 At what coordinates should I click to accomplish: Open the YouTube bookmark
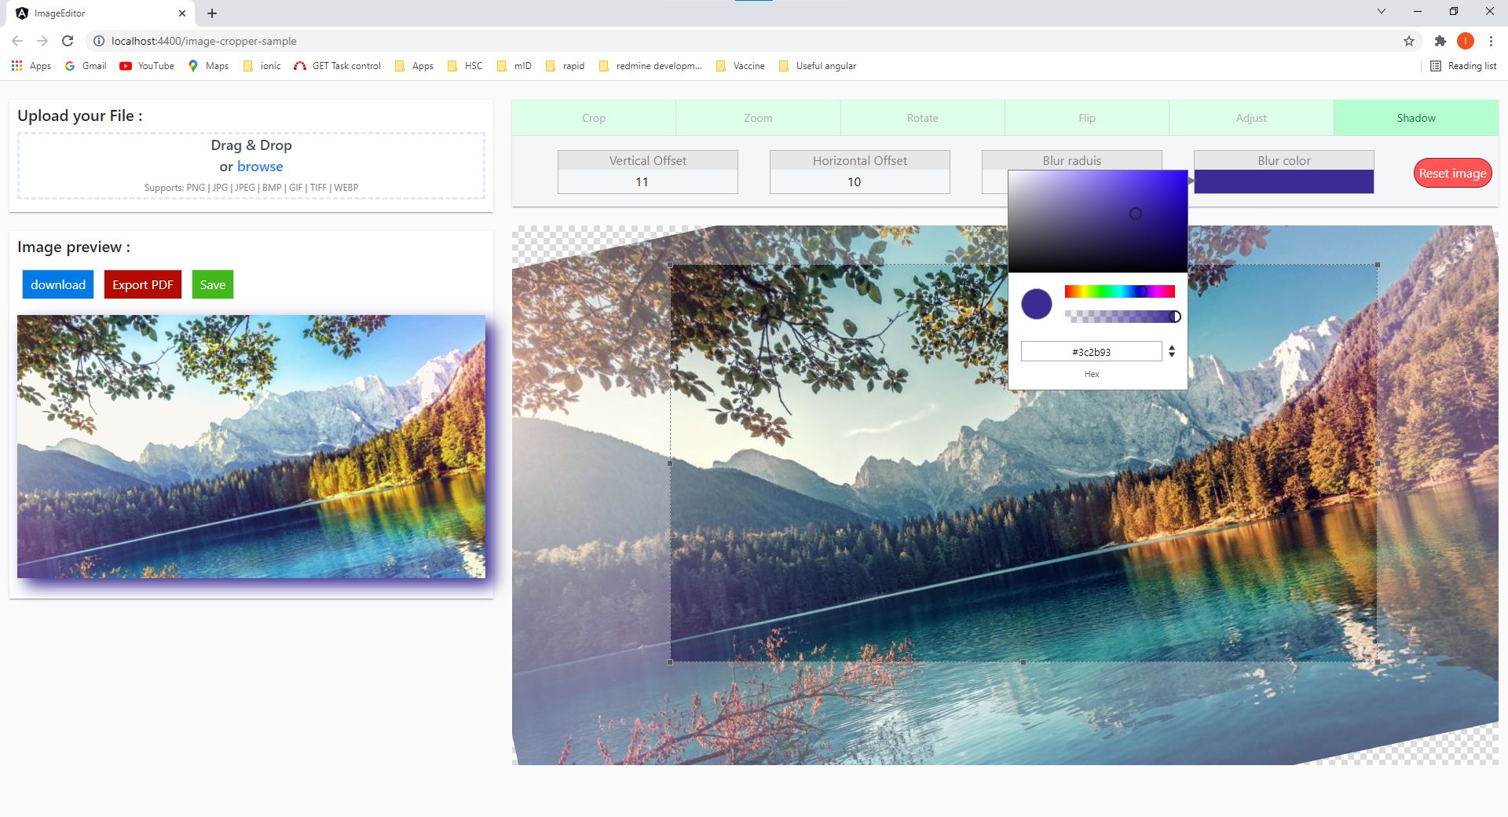[x=147, y=66]
